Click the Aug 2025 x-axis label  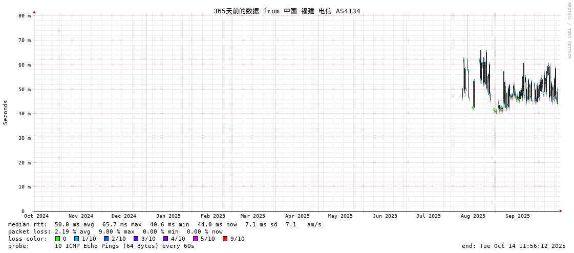point(473,216)
